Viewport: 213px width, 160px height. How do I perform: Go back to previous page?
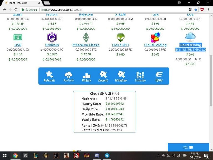[4, 10]
